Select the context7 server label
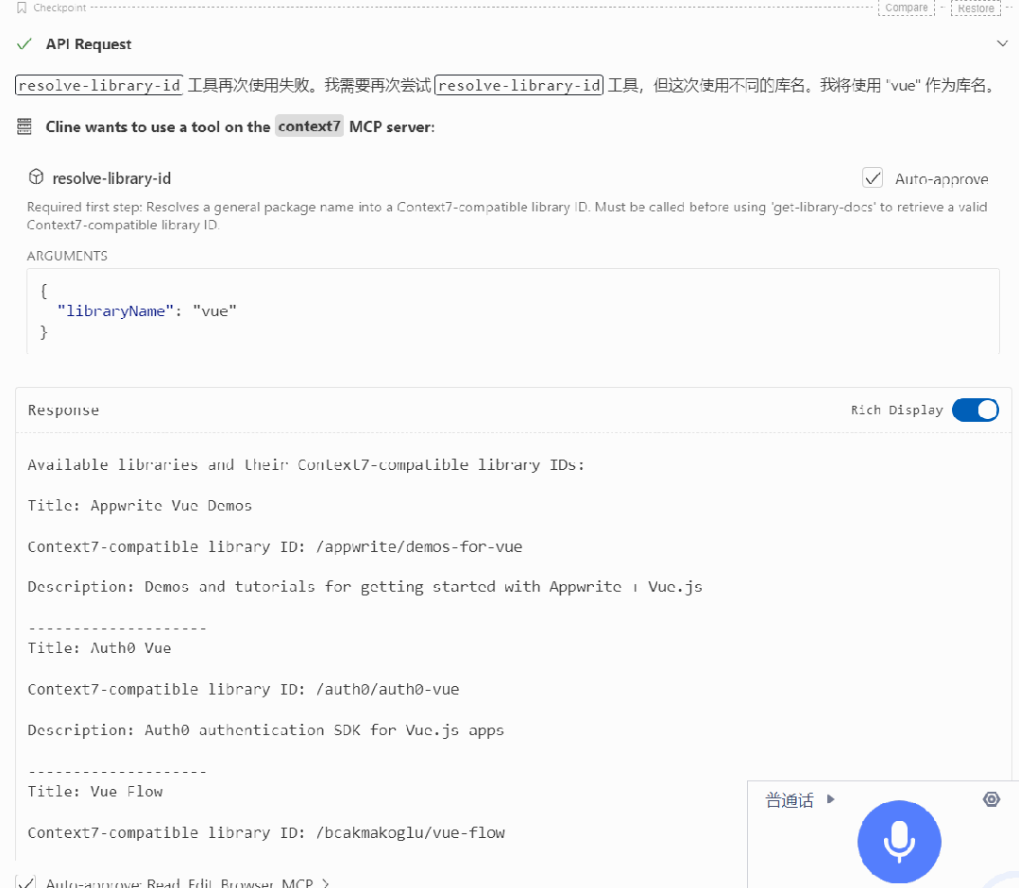Image resolution: width=1019 pixels, height=888 pixels. pos(309,126)
